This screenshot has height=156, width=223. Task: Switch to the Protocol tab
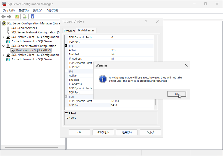click(69, 31)
